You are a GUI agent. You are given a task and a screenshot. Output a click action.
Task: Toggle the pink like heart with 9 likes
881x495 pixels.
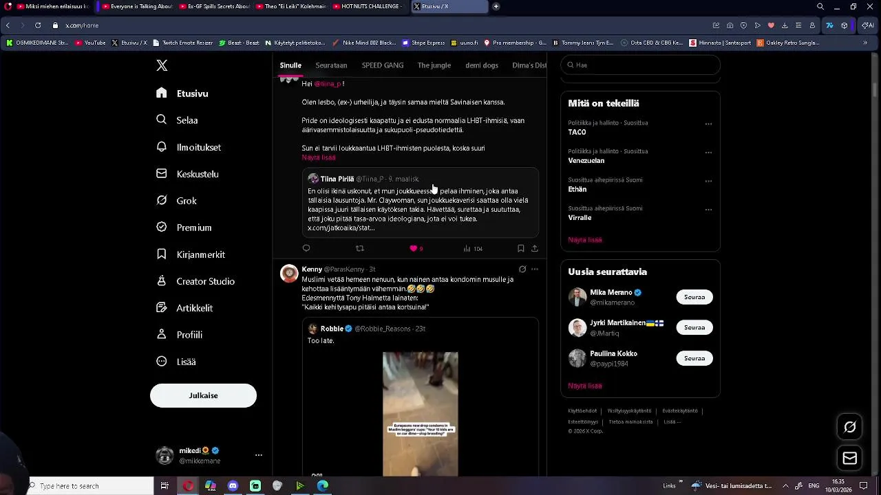[414, 248]
